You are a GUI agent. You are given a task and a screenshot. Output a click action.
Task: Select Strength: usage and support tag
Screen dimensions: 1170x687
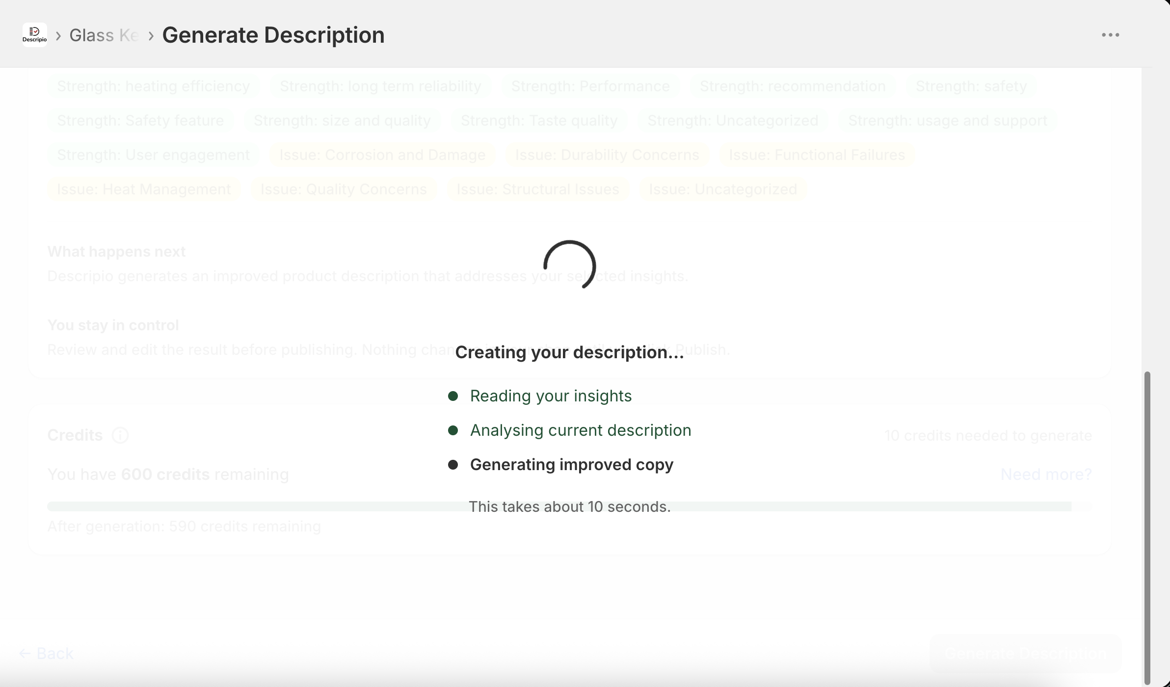948,121
